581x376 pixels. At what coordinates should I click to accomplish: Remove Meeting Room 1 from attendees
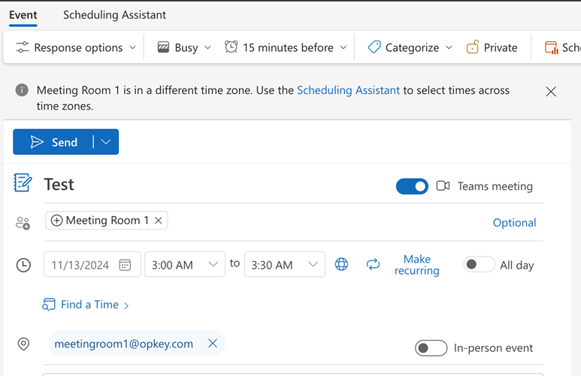[x=158, y=221]
